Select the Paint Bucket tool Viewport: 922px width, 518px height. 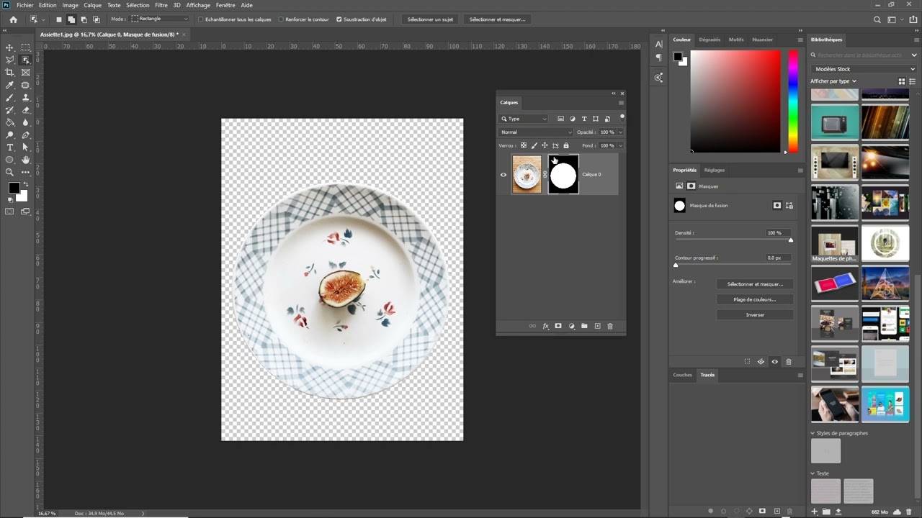[x=10, y=122]
